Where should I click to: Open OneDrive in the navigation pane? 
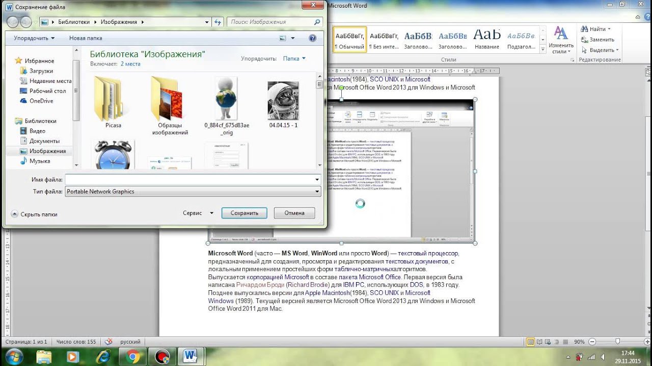click(41, 101)
